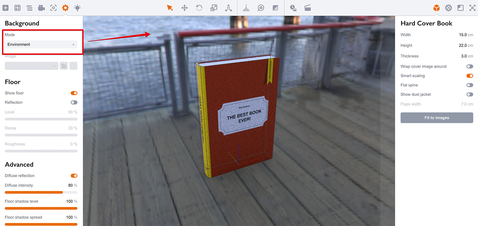Expand the background Image dropdown
478x226 pixels.
32,66
